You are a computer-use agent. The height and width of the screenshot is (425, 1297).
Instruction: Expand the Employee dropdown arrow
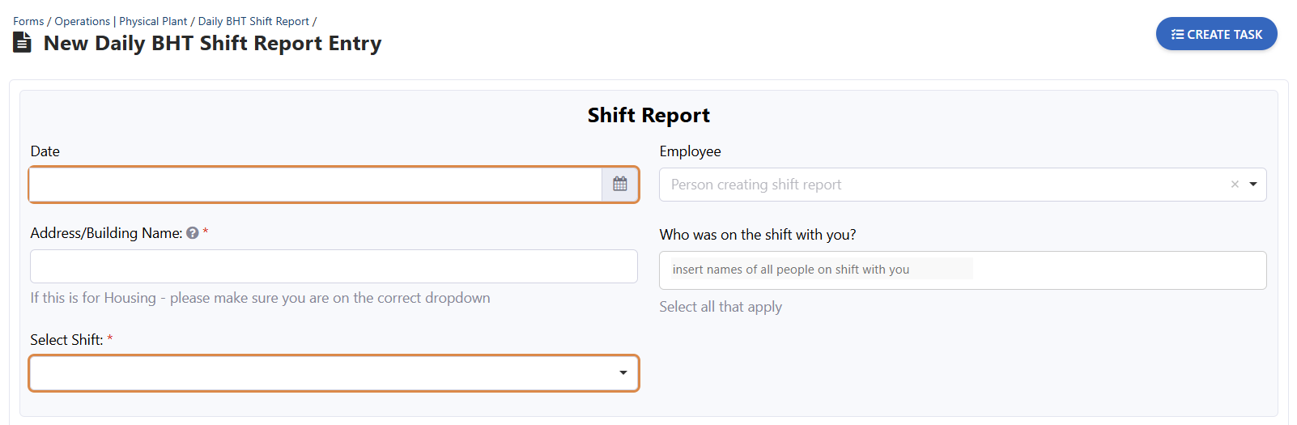tap(1253, 185)
